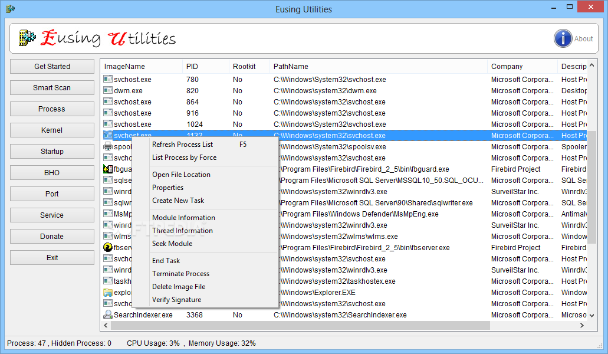Open the Kernel section

[52, 130]
